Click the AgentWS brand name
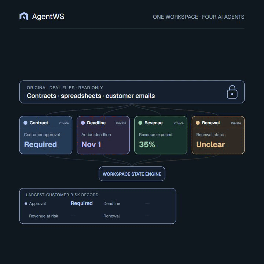Viewport: 264px width, 264px height. 48,16
